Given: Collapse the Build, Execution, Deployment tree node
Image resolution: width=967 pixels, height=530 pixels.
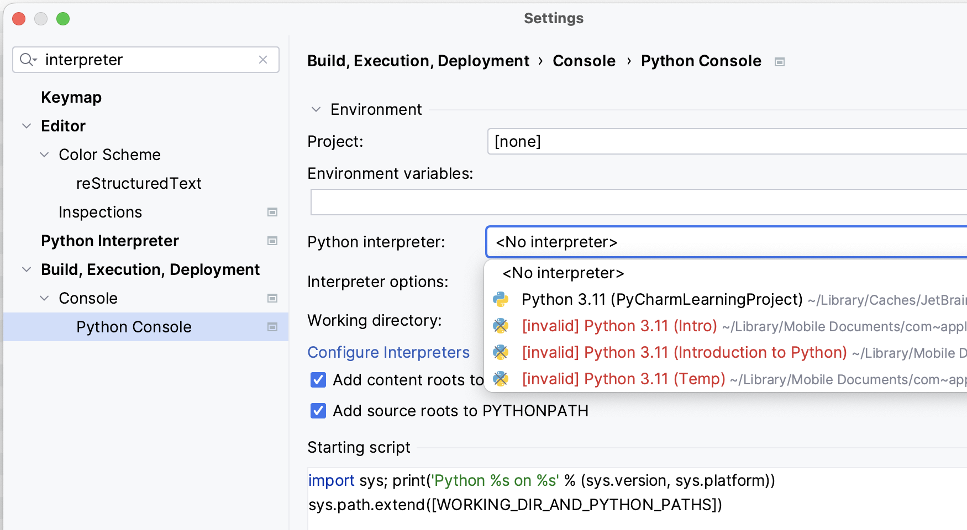Looking at the screenshot, I should (x=26, y=269).
